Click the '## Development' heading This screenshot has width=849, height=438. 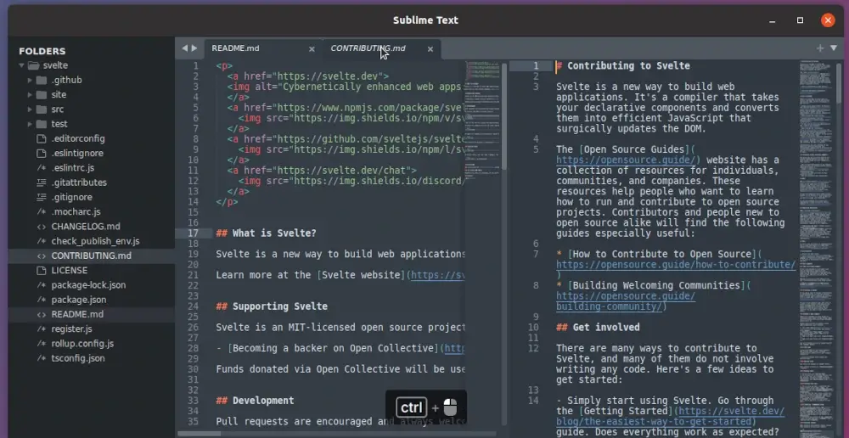(255, 401)
